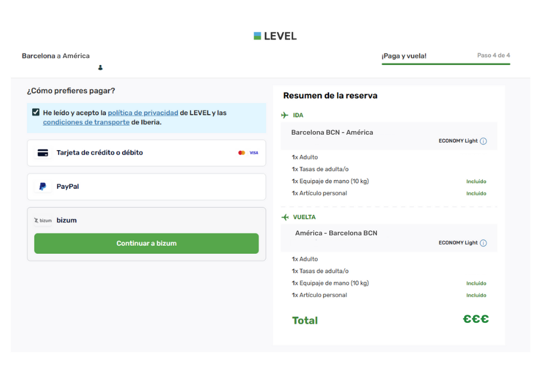
Task: Select the PayPal payment option
Action: coord(147,186)
